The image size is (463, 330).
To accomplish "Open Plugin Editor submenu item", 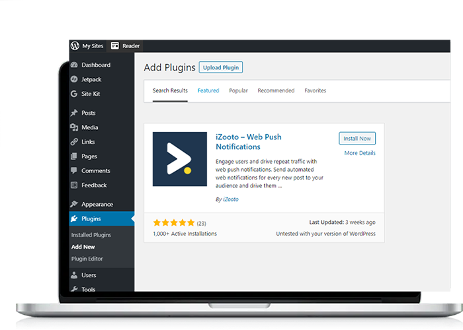I will point(87,259).
